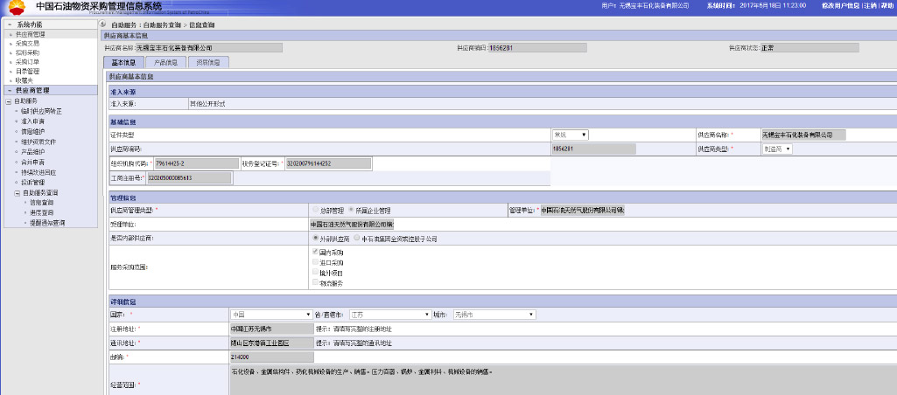Image resolution: width=897 pixels, height=395 pixels.
Task: Open the 国家 dropdown showing 中国
Action: (270, 314)
